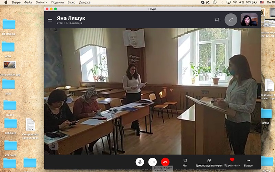Open the Apple menu
The width and height of the screenshot is (275, 172).
(x=5, y=2)
